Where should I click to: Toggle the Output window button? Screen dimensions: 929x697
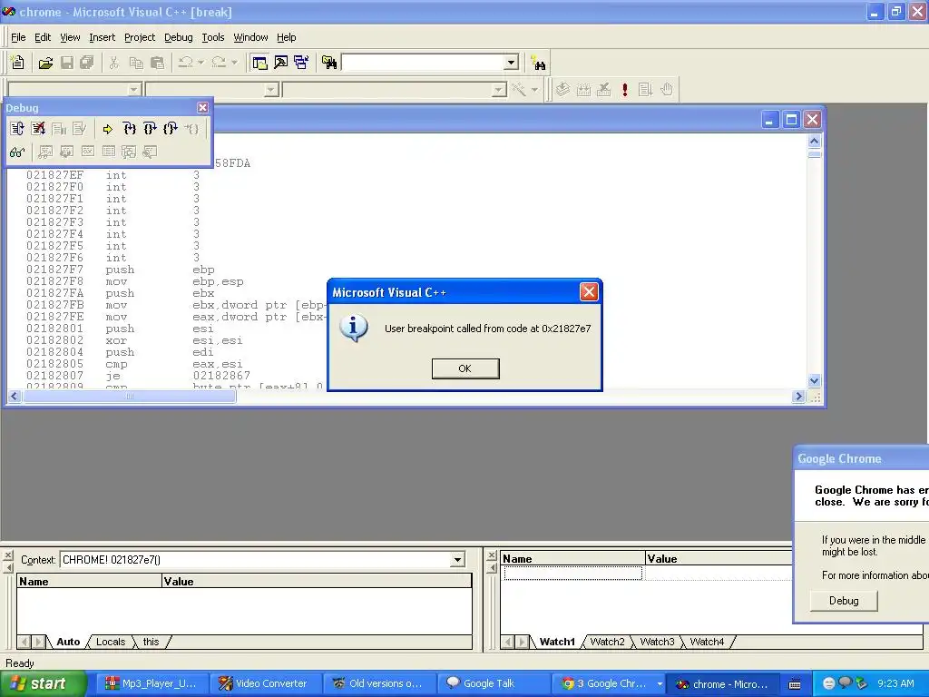(281, 63)
